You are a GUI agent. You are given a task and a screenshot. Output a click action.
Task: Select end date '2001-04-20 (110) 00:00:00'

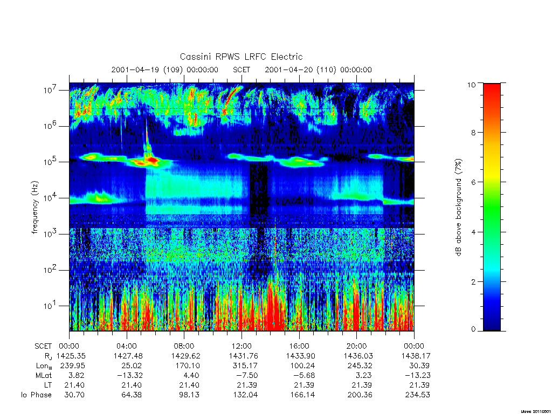318,70
